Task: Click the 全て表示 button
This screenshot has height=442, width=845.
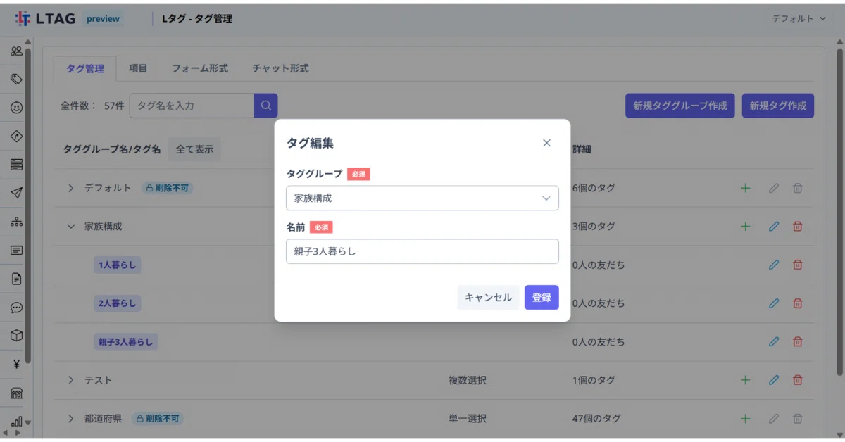Action: click(194, 149)
